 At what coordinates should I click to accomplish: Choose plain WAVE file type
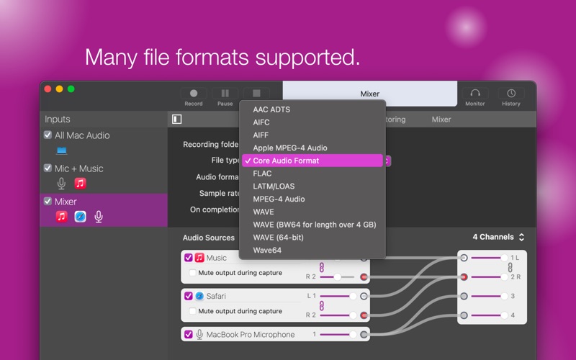(312, 212)
